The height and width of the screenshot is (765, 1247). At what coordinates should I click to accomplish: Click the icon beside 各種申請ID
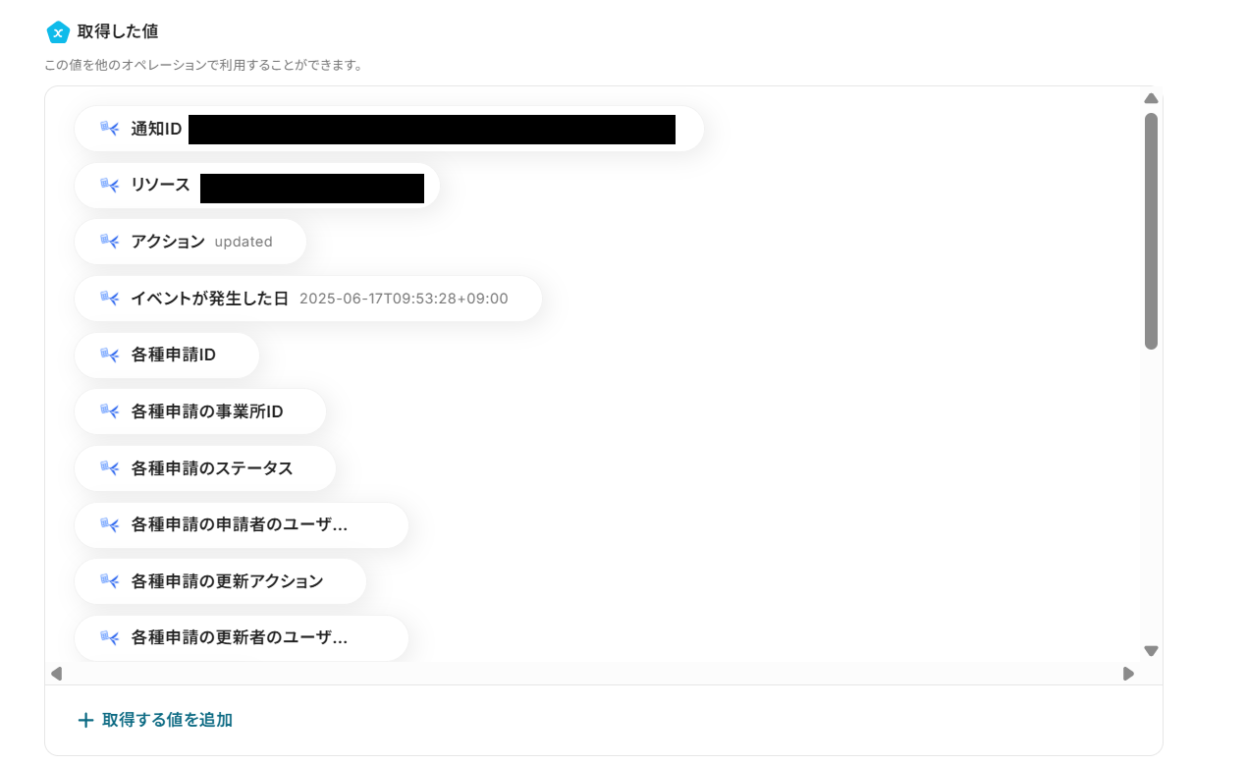click(109, 355)
